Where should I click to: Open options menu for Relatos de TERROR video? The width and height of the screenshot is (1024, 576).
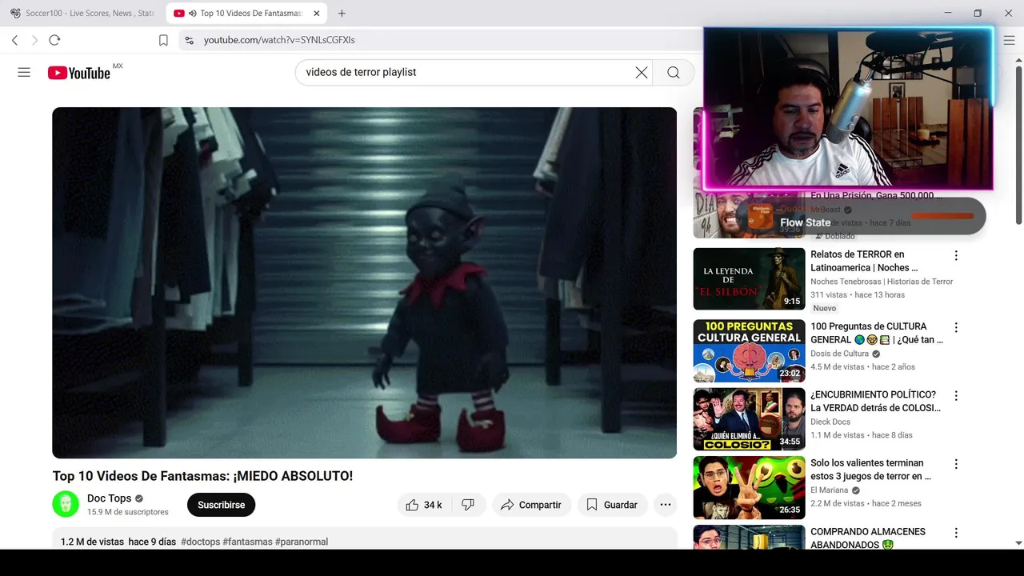[955, 255]
